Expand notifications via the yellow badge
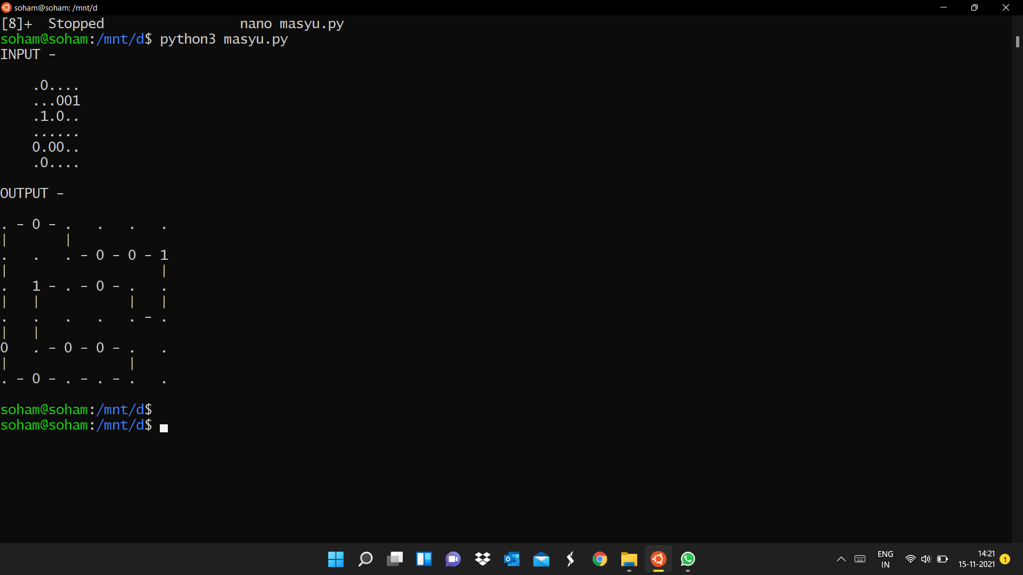This screenshot has width=1023, height=575. (x=1005, y=559)
